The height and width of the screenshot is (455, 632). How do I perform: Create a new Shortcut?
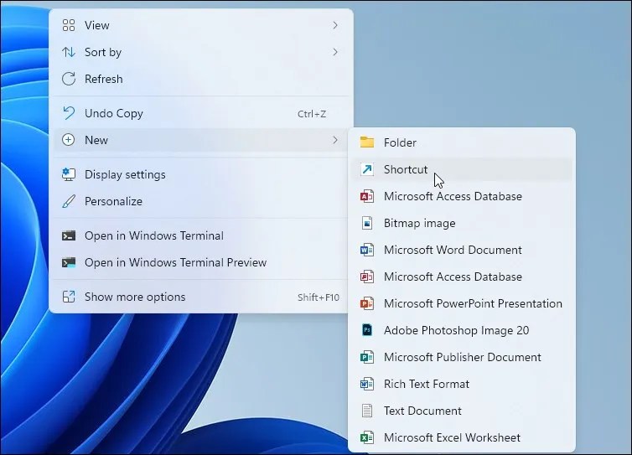(462, 169)
